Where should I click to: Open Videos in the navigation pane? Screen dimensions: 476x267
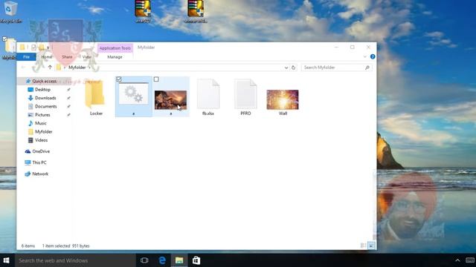[x=41, y=140]
